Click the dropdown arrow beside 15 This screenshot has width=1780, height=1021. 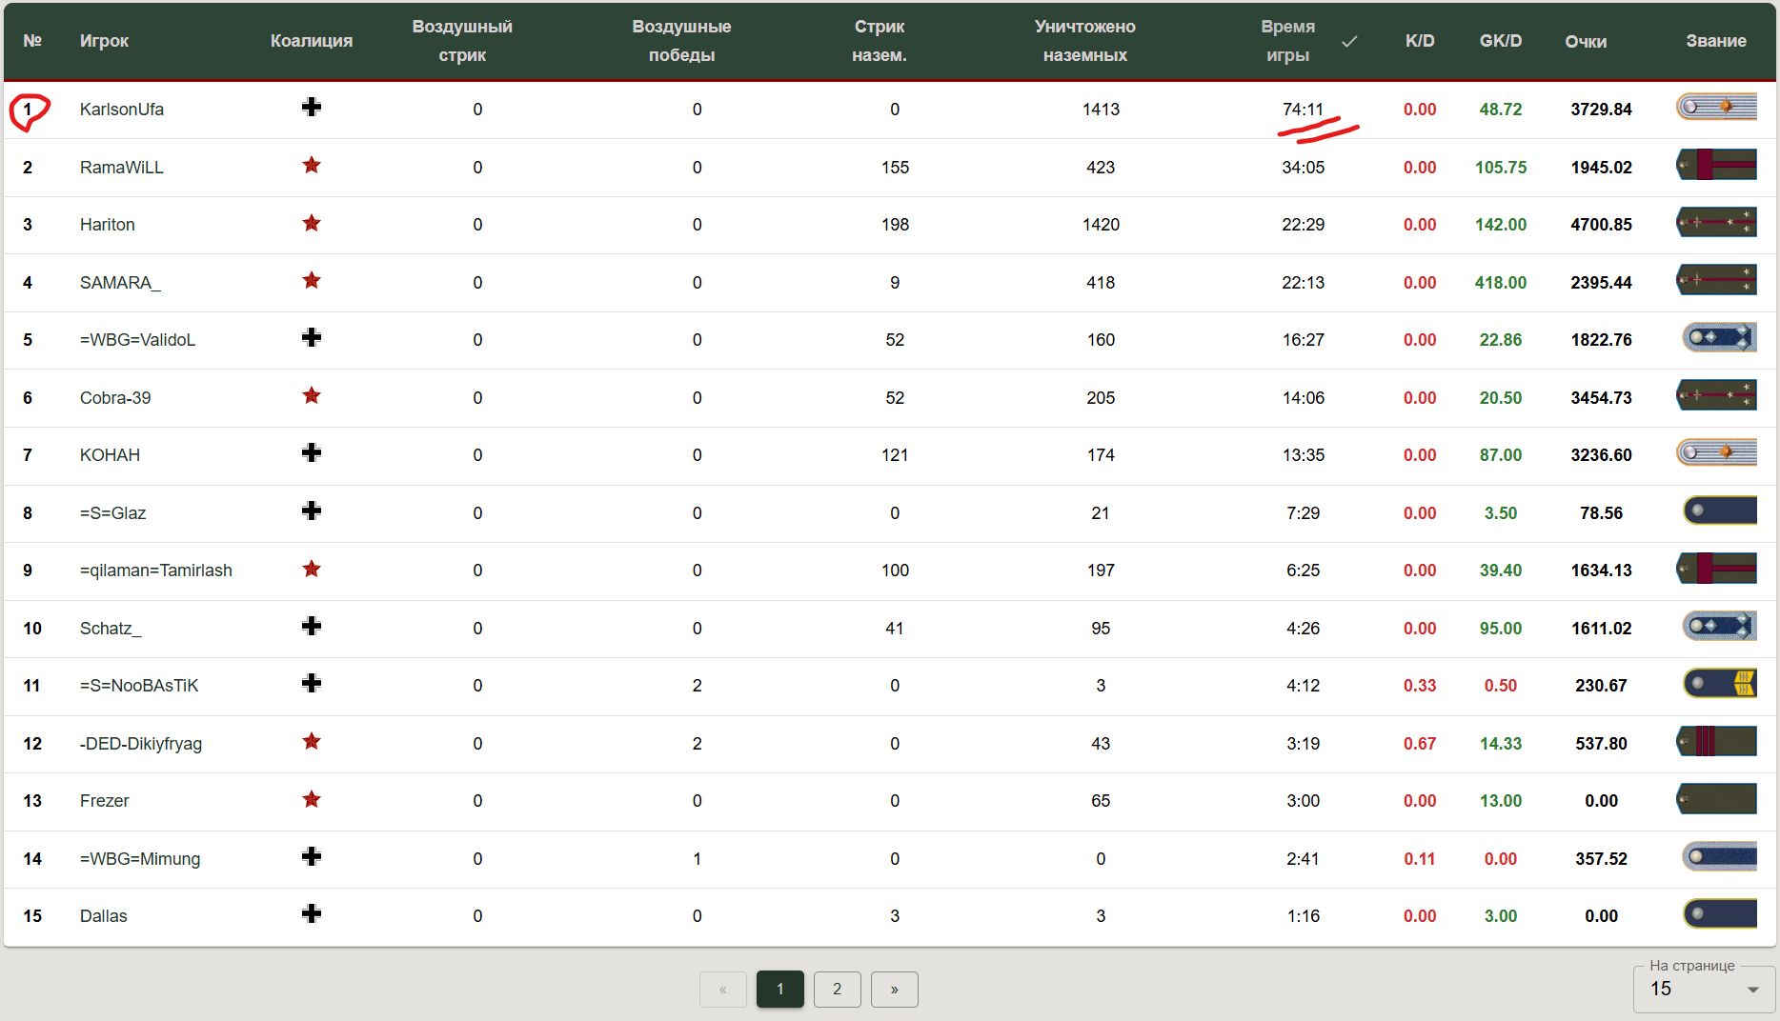pos(1753,991)
